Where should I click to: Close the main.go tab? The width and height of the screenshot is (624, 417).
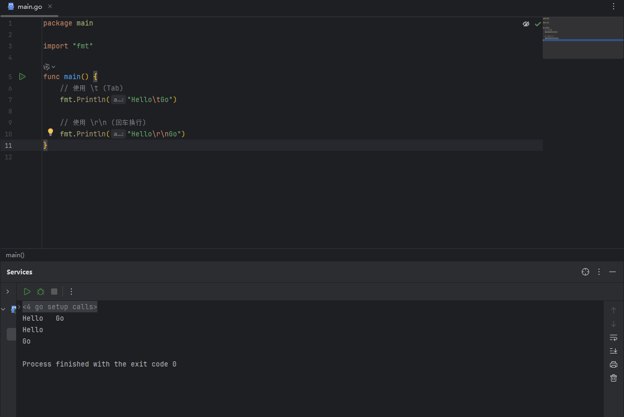[50, 7]
